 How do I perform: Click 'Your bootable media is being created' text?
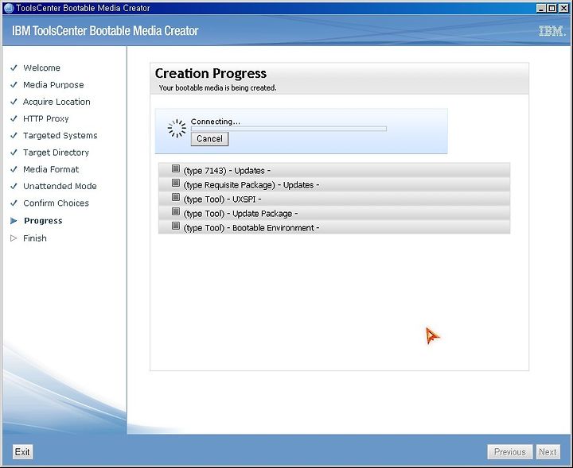pos(218,88)
